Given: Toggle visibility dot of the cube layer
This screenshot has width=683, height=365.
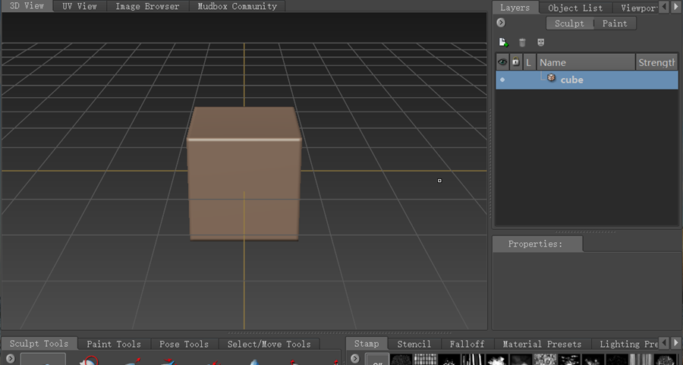Looking at the screenshot, I should click(502, 80).
